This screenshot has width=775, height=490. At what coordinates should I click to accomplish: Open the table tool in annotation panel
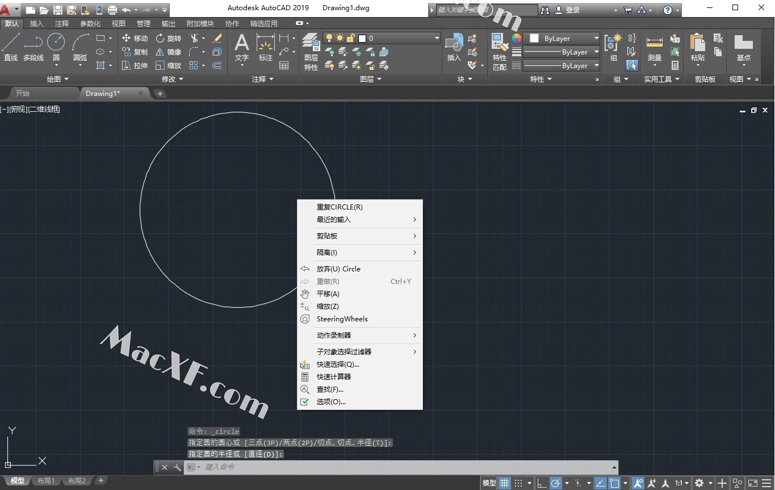coord(284,65)
